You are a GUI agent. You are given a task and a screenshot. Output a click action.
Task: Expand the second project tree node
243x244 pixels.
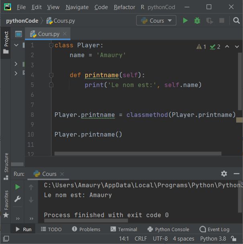point(16,64)
